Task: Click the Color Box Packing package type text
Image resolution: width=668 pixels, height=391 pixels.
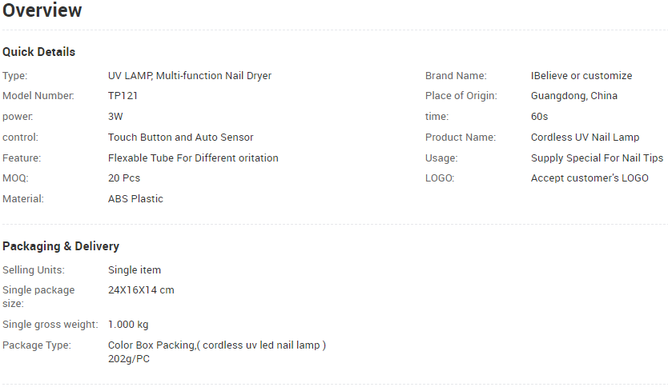Action: click(x=217, y=352)
